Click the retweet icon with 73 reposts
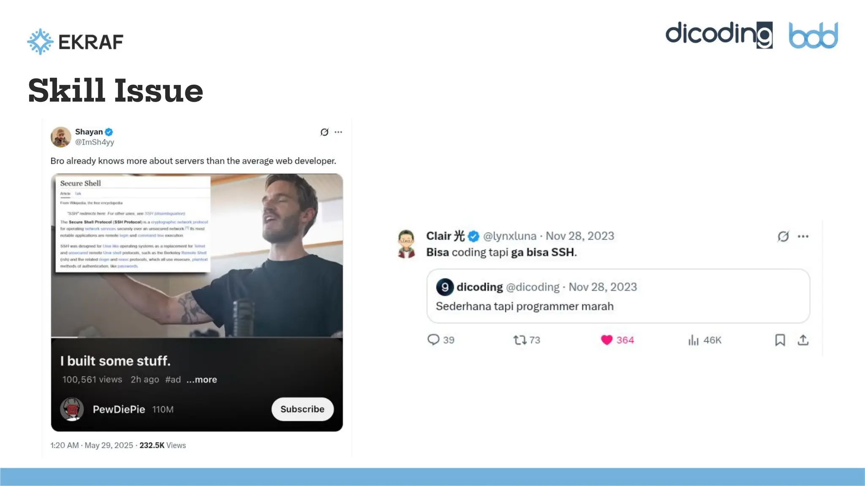The image size is (865, 486). click(520, 340)
